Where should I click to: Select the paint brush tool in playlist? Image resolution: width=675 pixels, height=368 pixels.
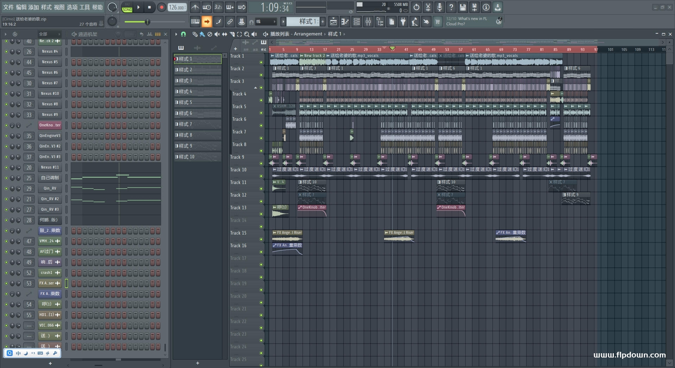(x=202, y=34)
